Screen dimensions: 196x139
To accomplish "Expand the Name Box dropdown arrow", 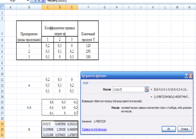I will pyautogui.click(x=28, y=1).
